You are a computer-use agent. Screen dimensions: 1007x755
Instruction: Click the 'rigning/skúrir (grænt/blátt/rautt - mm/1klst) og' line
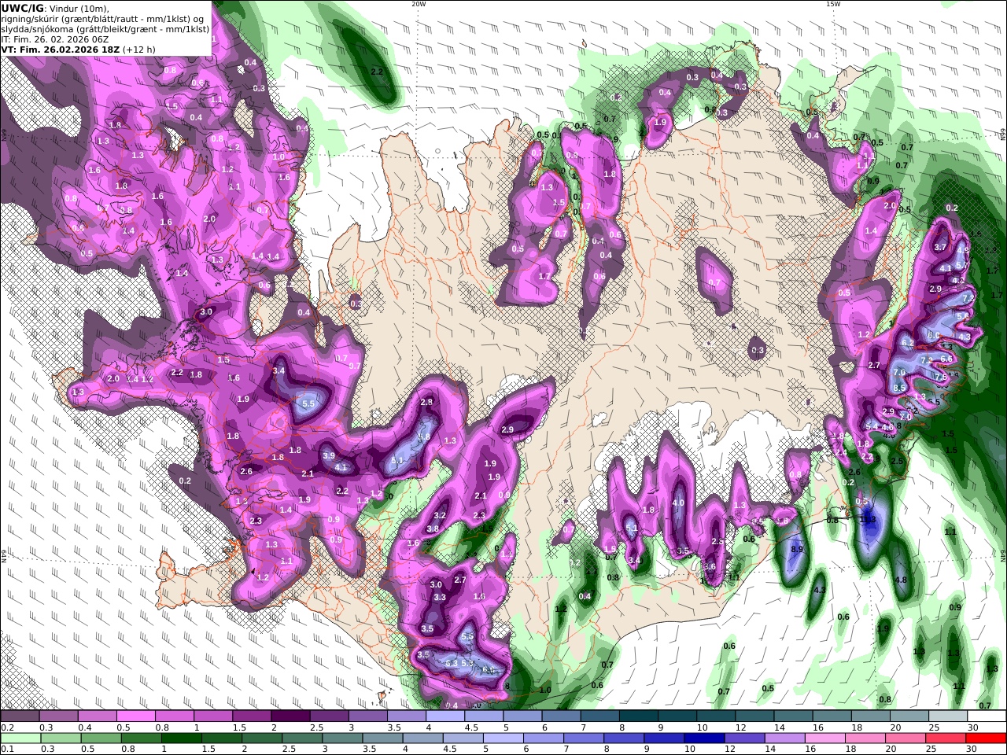104,19
